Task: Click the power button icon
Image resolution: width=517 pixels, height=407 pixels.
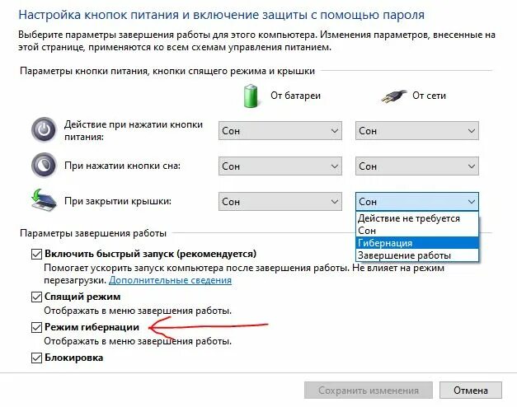Action: click(x=42, y=130)
